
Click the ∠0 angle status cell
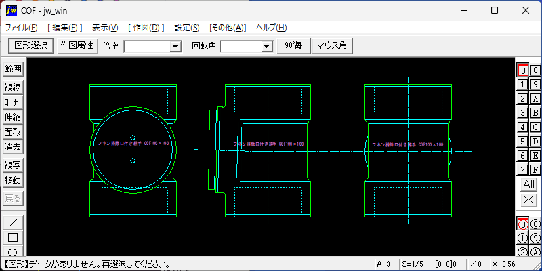[477, 264]
